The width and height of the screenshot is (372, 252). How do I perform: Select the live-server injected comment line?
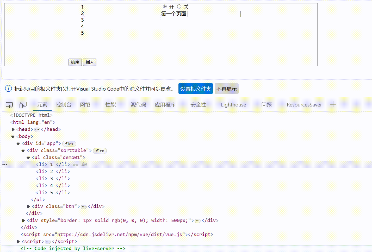(73, 249)
